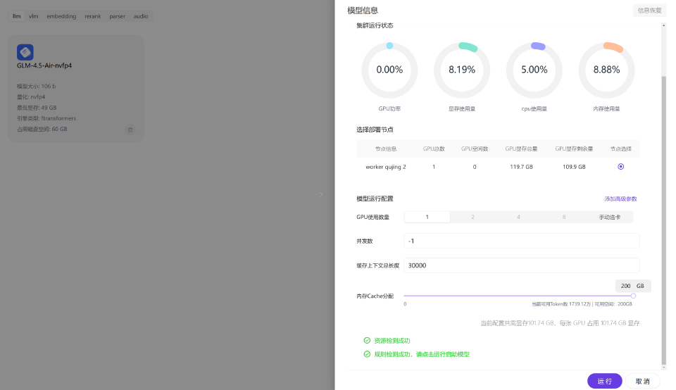Viewport: 676px width, 390px height.
Task: Click the GPU显存总量 column header
Action: [522, 149]
